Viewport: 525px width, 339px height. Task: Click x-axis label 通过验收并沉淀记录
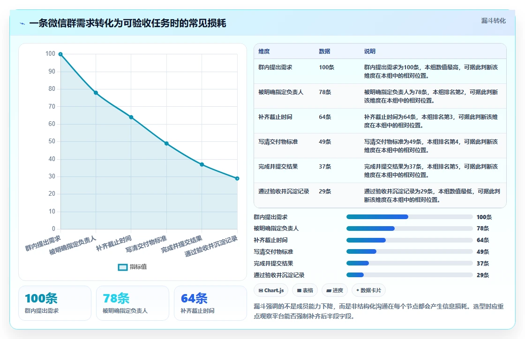[211, 246]
